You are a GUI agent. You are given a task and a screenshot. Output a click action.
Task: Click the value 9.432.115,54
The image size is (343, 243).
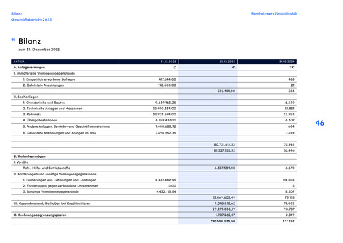point(166,191)
